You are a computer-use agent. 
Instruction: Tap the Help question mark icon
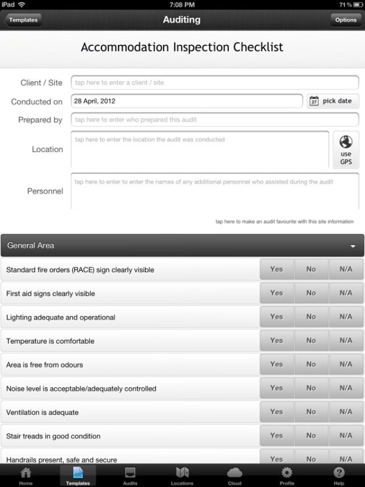coord(339,473)
